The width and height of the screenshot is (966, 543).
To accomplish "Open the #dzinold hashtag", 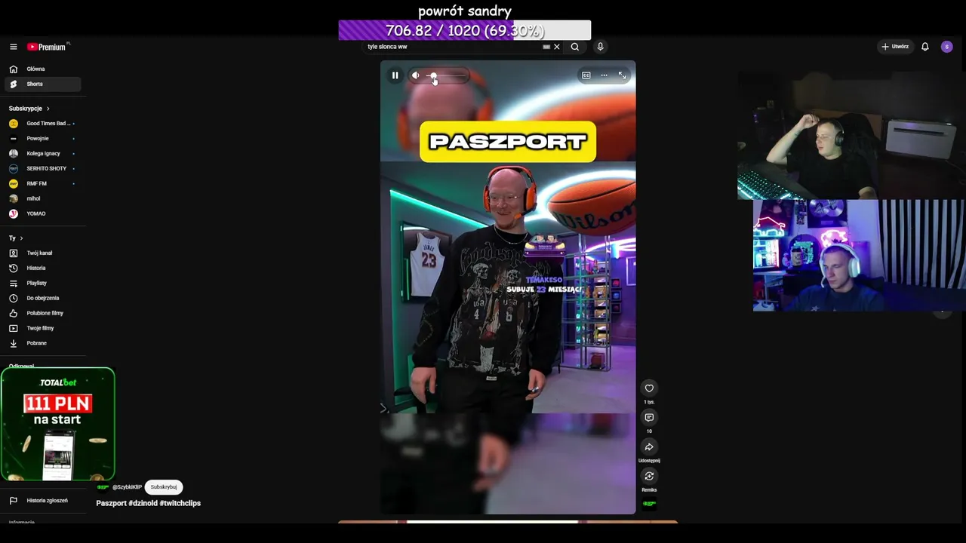I will (143, 503).
